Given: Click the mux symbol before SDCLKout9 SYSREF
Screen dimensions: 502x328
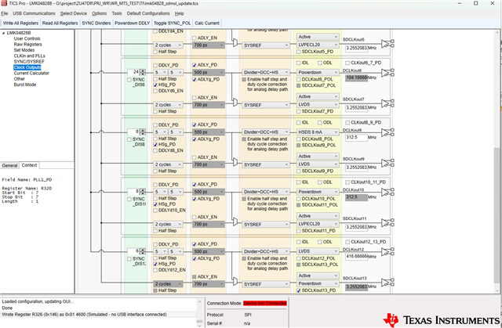Looking at the screenshot, I should pyautogui.click(x=235, y=162).
